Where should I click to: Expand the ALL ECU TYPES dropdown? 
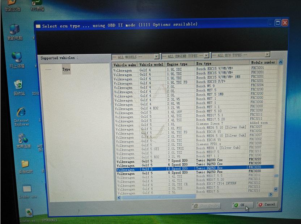pos(267,55)
